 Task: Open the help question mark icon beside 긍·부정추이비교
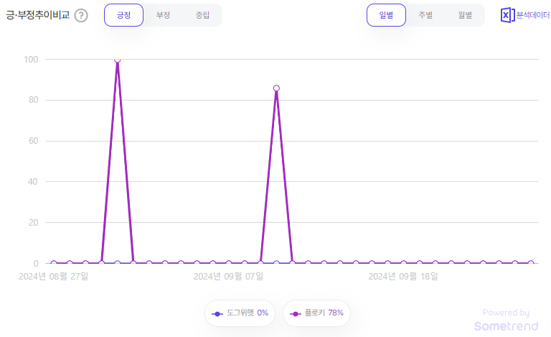coord(81,16)
